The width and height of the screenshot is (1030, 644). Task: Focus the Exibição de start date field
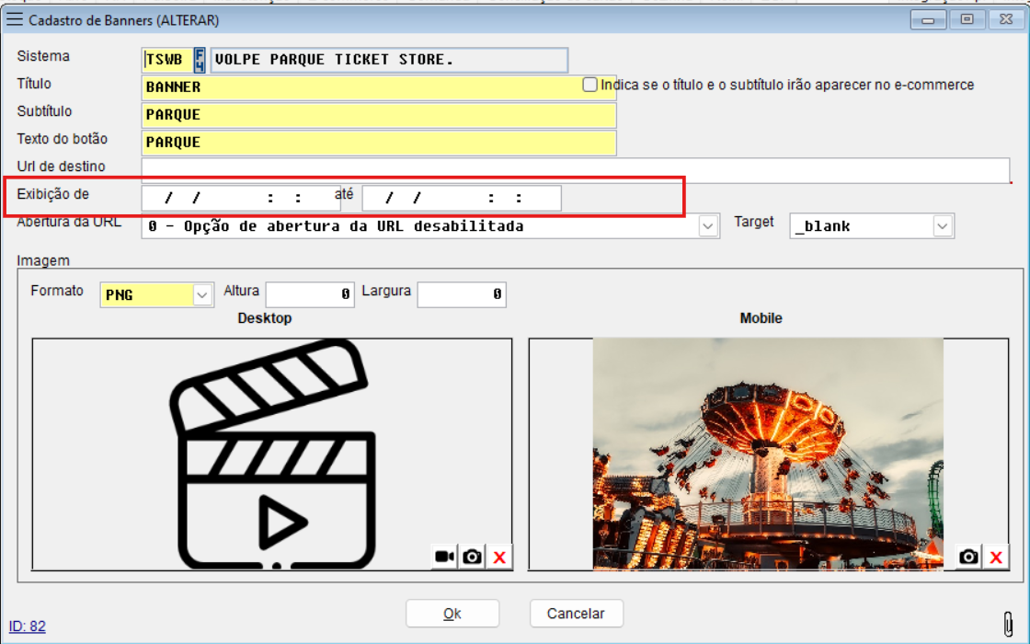click(240, 199)
